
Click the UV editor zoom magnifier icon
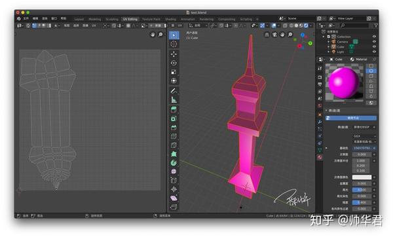point(160,35)
